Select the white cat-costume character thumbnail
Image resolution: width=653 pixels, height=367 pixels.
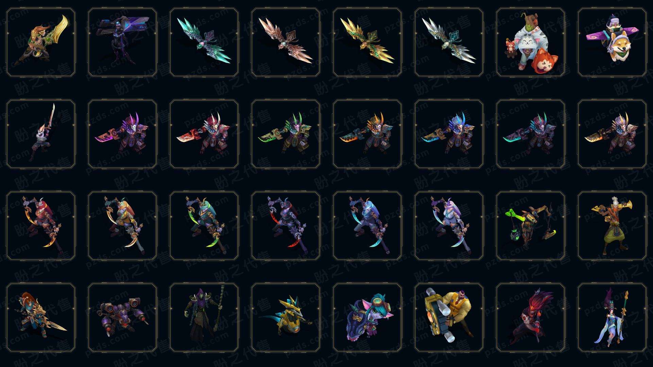pos(531,42)
